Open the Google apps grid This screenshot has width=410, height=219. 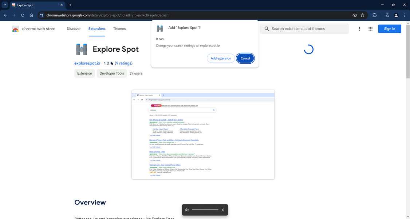coord(370,28)
